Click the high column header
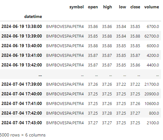 coord(107,7)
